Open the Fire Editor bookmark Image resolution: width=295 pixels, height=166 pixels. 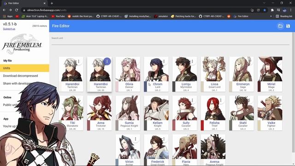click(241, 17)
